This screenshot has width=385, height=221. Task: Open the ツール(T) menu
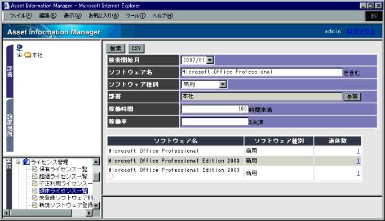(x=135, y=16)
